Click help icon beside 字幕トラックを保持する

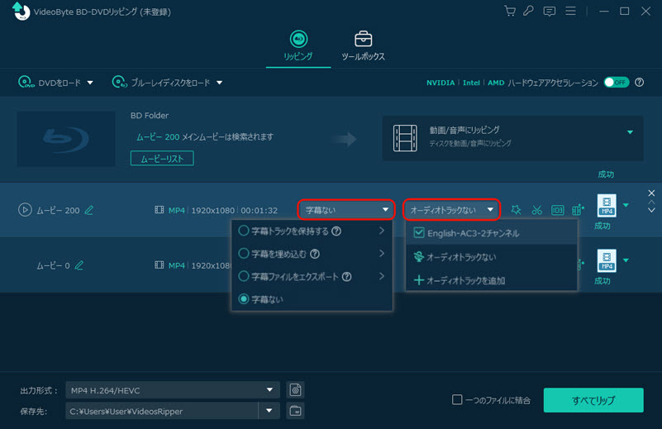(336, 231)
